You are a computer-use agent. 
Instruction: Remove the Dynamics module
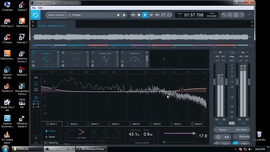coord(87,52)
